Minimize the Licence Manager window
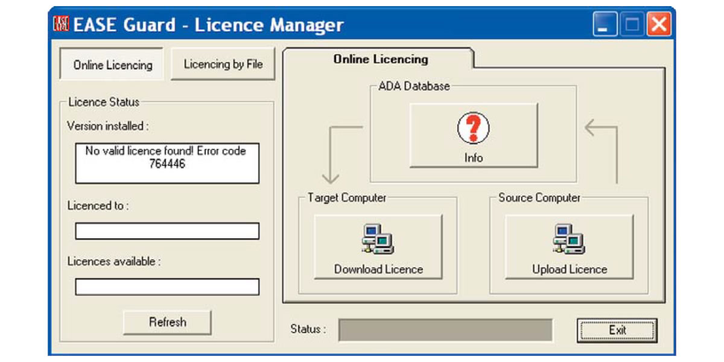 (605, 25)
